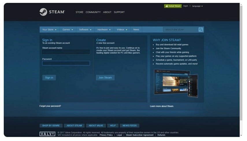247x141 pixels.
Task: Click the search magnifier icon
Action: click(x=200, y=29)
